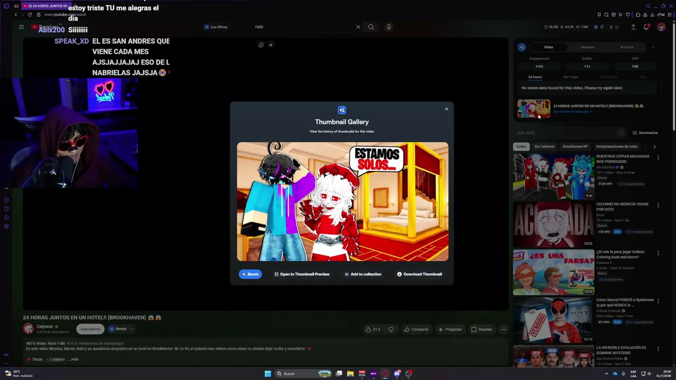
Task: Dislike the video
Action: tap(391, 329)
